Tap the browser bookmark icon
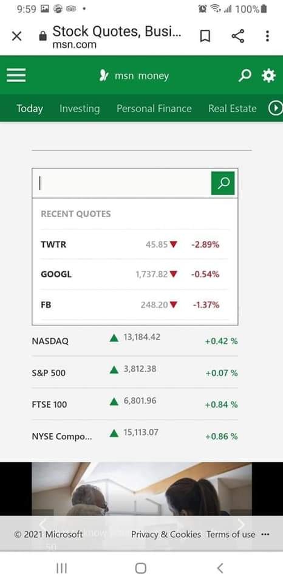This screenshot has width=283, height=584. point(205,36)
